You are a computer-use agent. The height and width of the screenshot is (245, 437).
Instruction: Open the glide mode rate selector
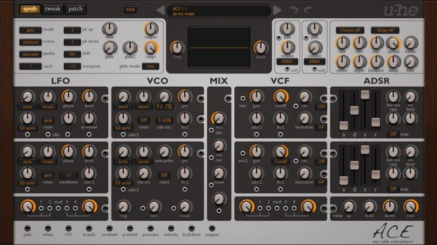coord(151,66)
